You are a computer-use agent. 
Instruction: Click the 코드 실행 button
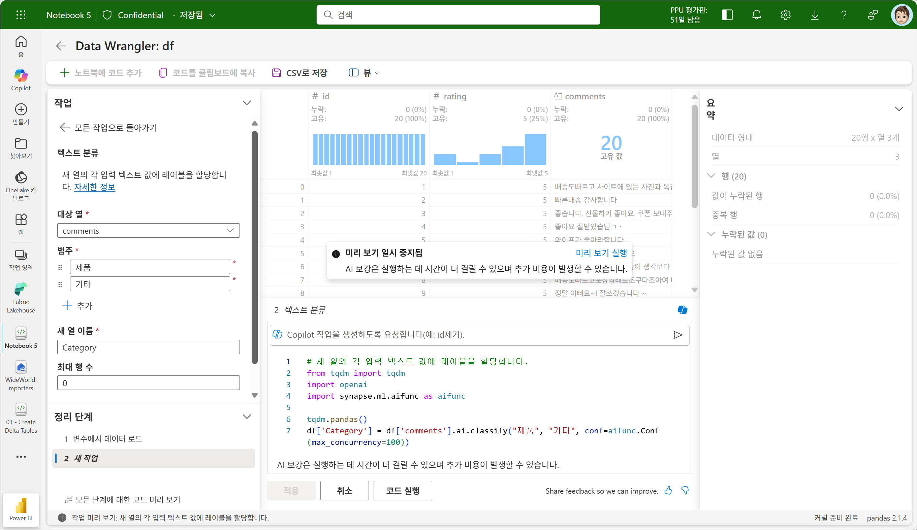[403, 490]
